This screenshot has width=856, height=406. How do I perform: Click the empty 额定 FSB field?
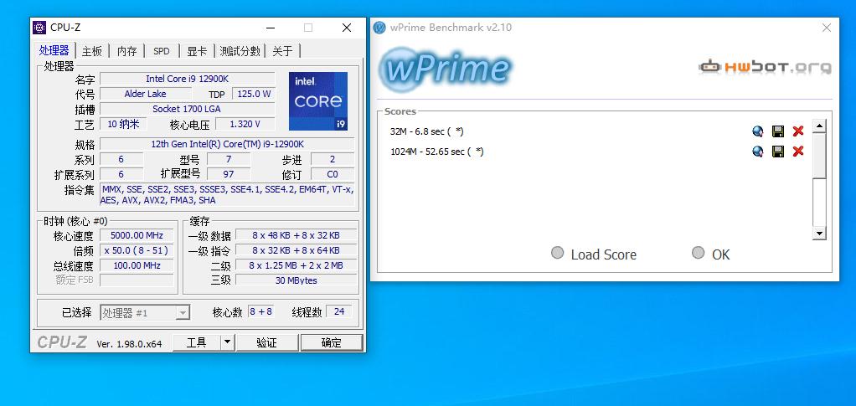137,280
